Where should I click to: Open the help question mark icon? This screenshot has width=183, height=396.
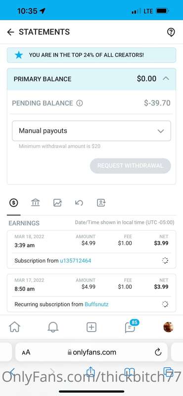(x=171, y=32)
